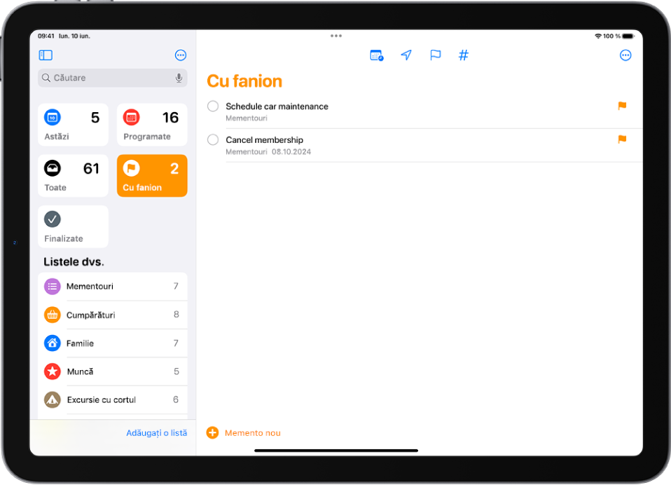
Task: Toggle the sidebar visibility icon
Action: pos(46,55)
